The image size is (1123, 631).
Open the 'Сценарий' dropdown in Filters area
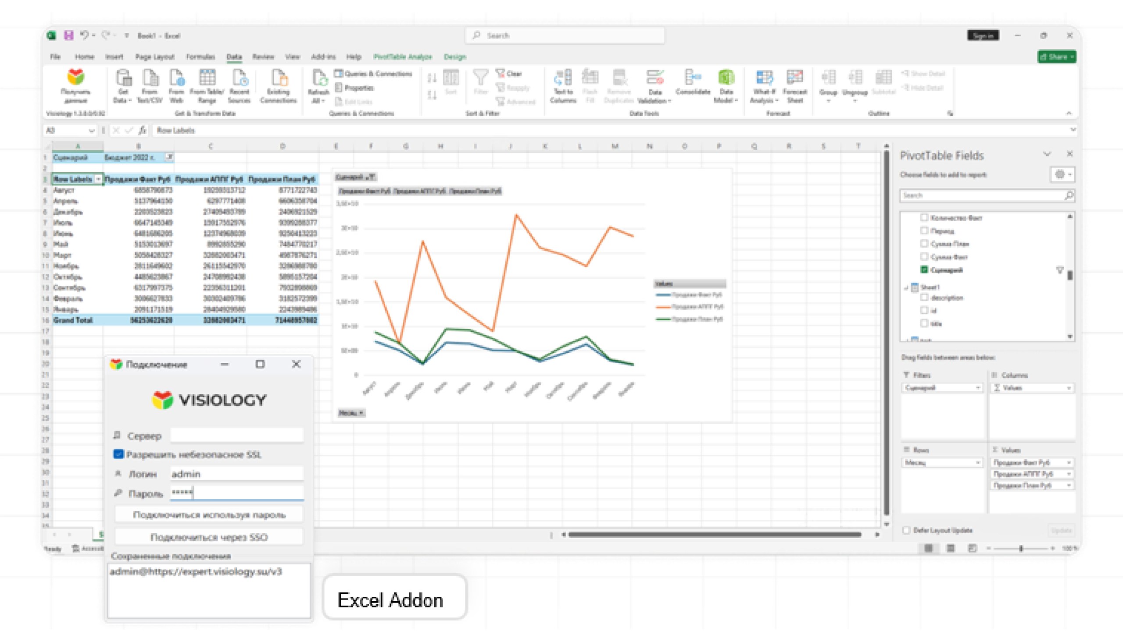pos(977,388)
